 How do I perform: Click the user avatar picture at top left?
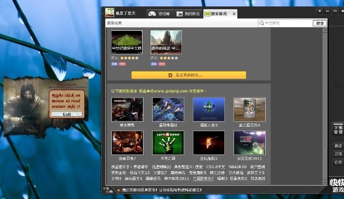click(110, 12)
